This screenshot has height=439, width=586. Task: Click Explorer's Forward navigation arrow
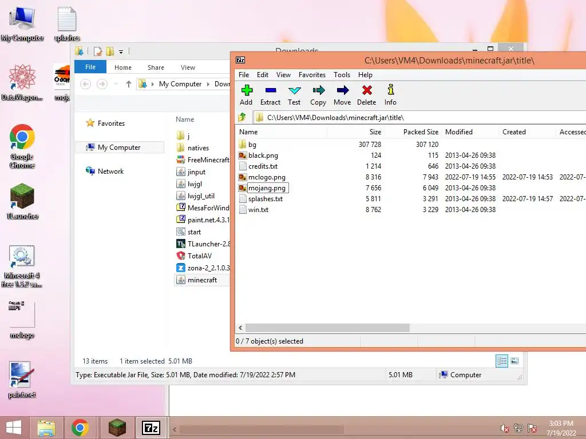pyautogui.click(x=102, y=84)
